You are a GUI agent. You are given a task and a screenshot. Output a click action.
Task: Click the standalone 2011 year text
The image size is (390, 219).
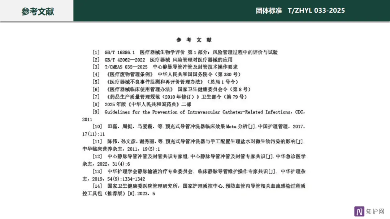click(x=87, y=120)
